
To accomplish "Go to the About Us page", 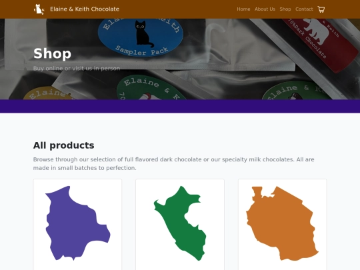I will tap(265, 9).
